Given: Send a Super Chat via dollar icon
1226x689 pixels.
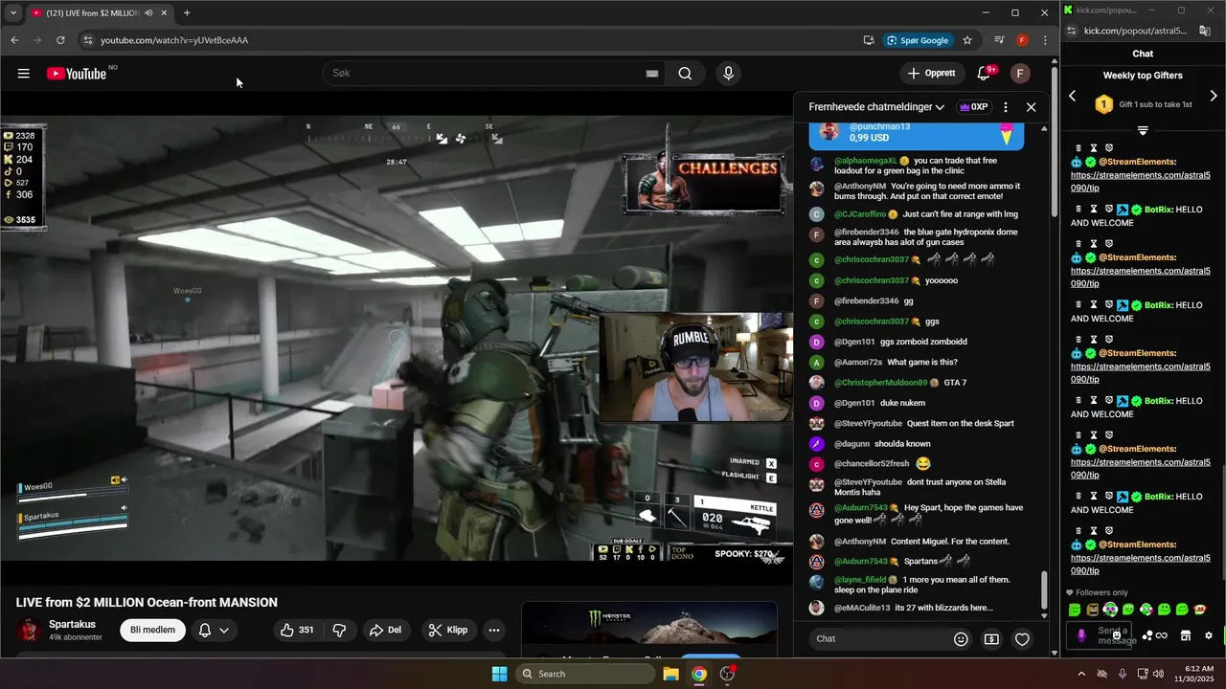Looking at the screenshot, I should (991, 639).
